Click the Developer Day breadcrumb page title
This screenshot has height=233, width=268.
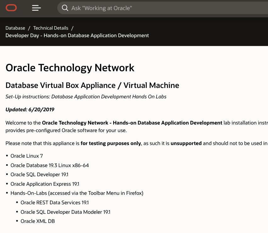tap(77, 35)
